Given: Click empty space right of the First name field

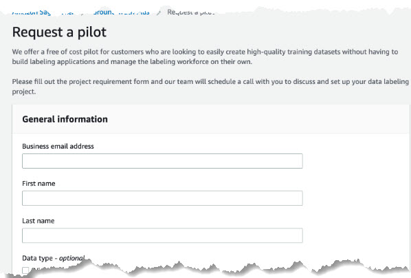Looking at the screenshot, I should (x=354, y=198).
